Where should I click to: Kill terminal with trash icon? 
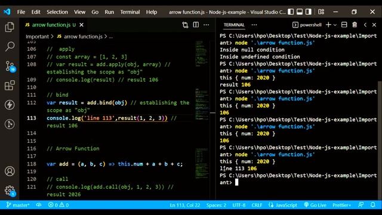pos(355,25)
